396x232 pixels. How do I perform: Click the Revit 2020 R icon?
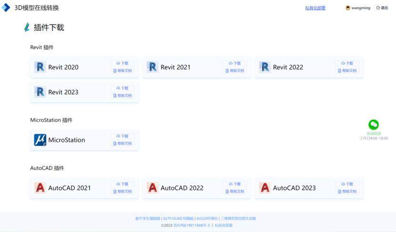click(x=40, y=67)
